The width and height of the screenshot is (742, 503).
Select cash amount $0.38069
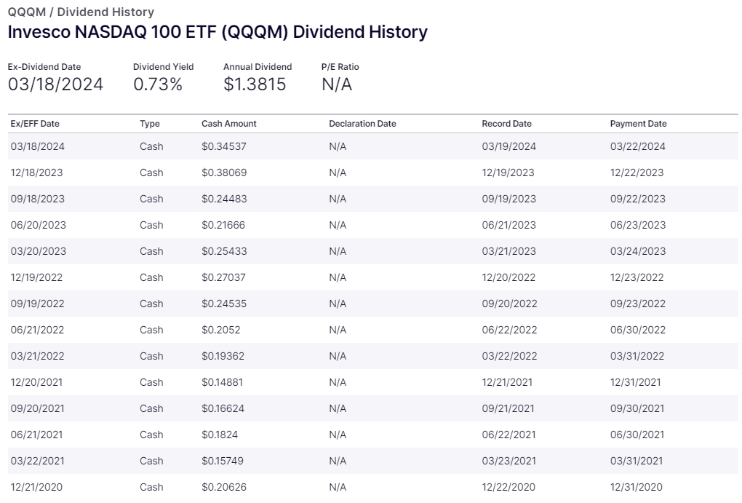(224, 173)
